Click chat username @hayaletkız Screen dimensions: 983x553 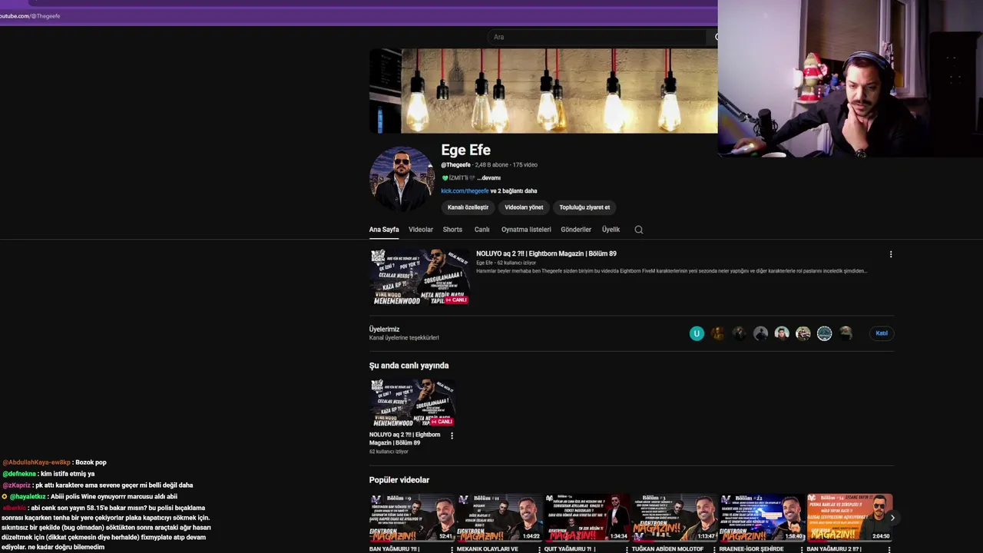click(28, 497)
